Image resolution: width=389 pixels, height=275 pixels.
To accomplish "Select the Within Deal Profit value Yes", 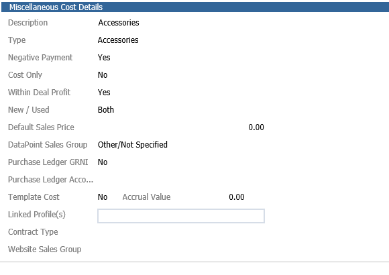I will 104,93.
